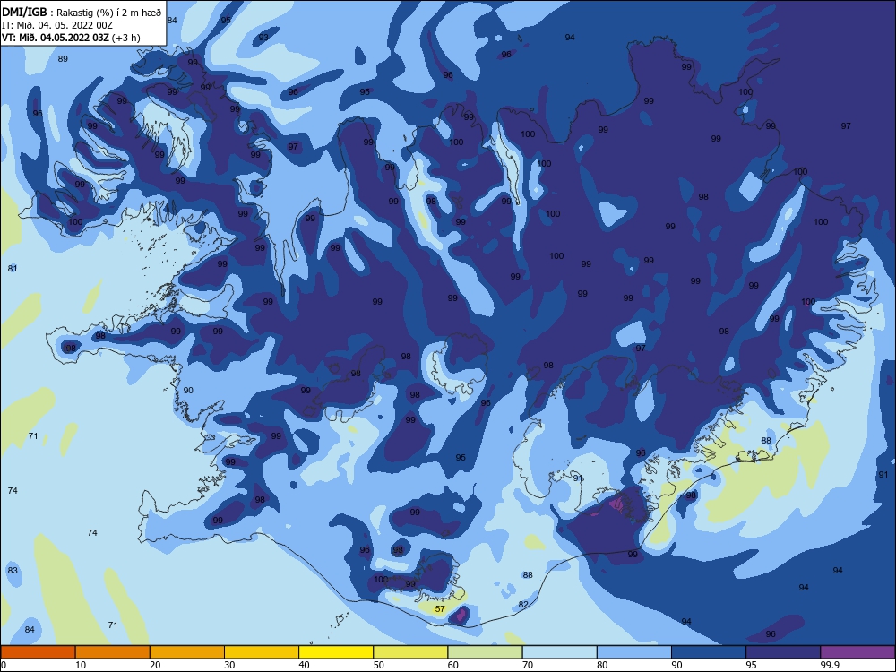
Task: Click the '93' humidity value on the map
Action: pyautogui.click(x=263, y=38)
